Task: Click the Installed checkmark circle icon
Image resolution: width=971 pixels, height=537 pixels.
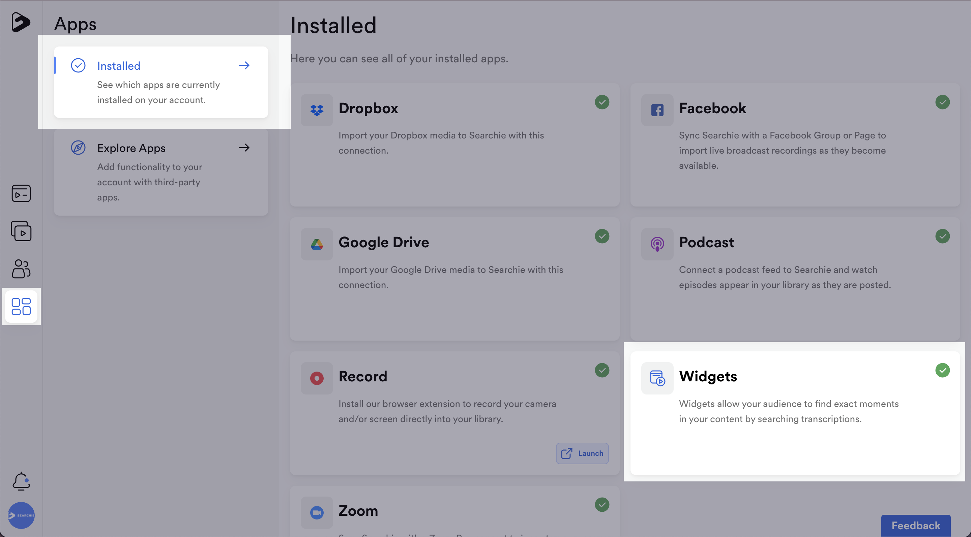Action: 78,65
